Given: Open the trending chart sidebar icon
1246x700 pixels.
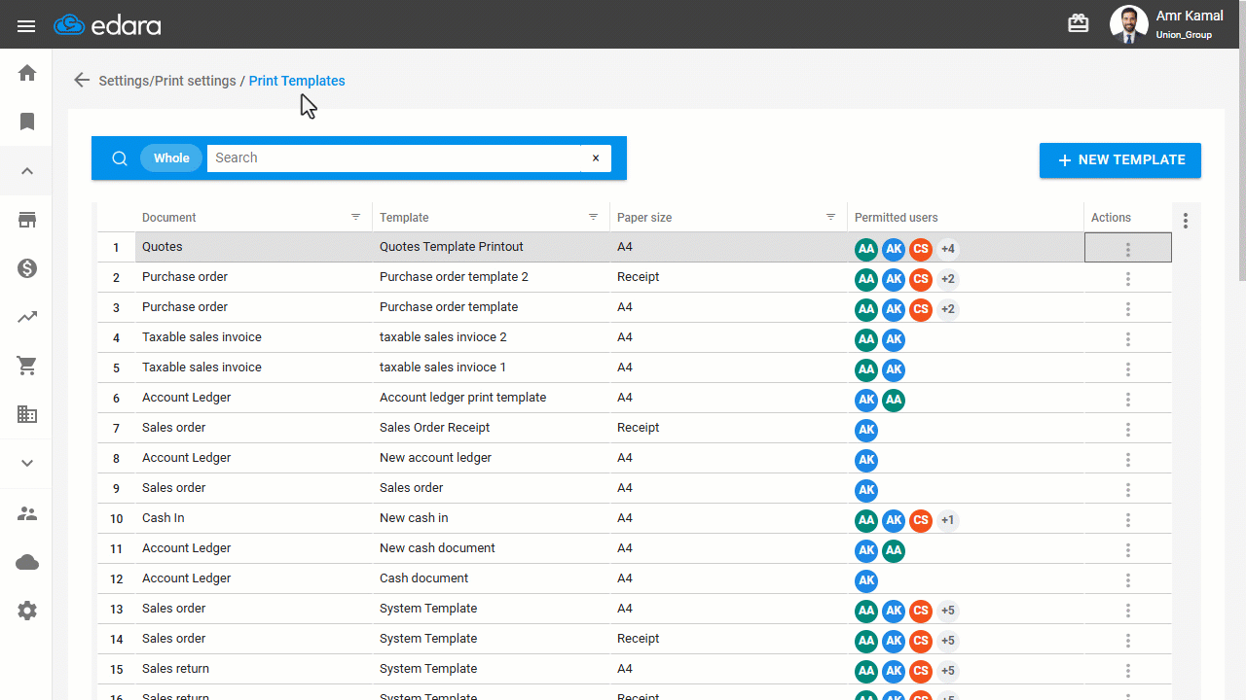Looking at the screenshot, I should point(27,317).
